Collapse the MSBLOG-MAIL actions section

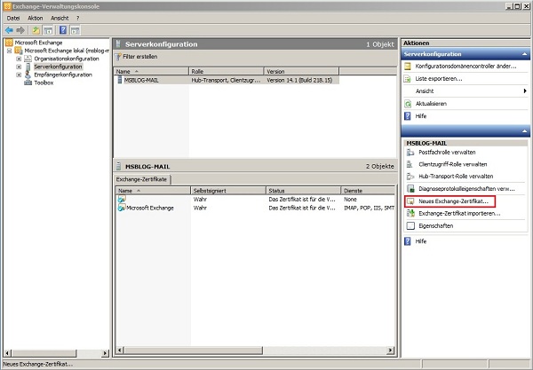coord(524,131)
